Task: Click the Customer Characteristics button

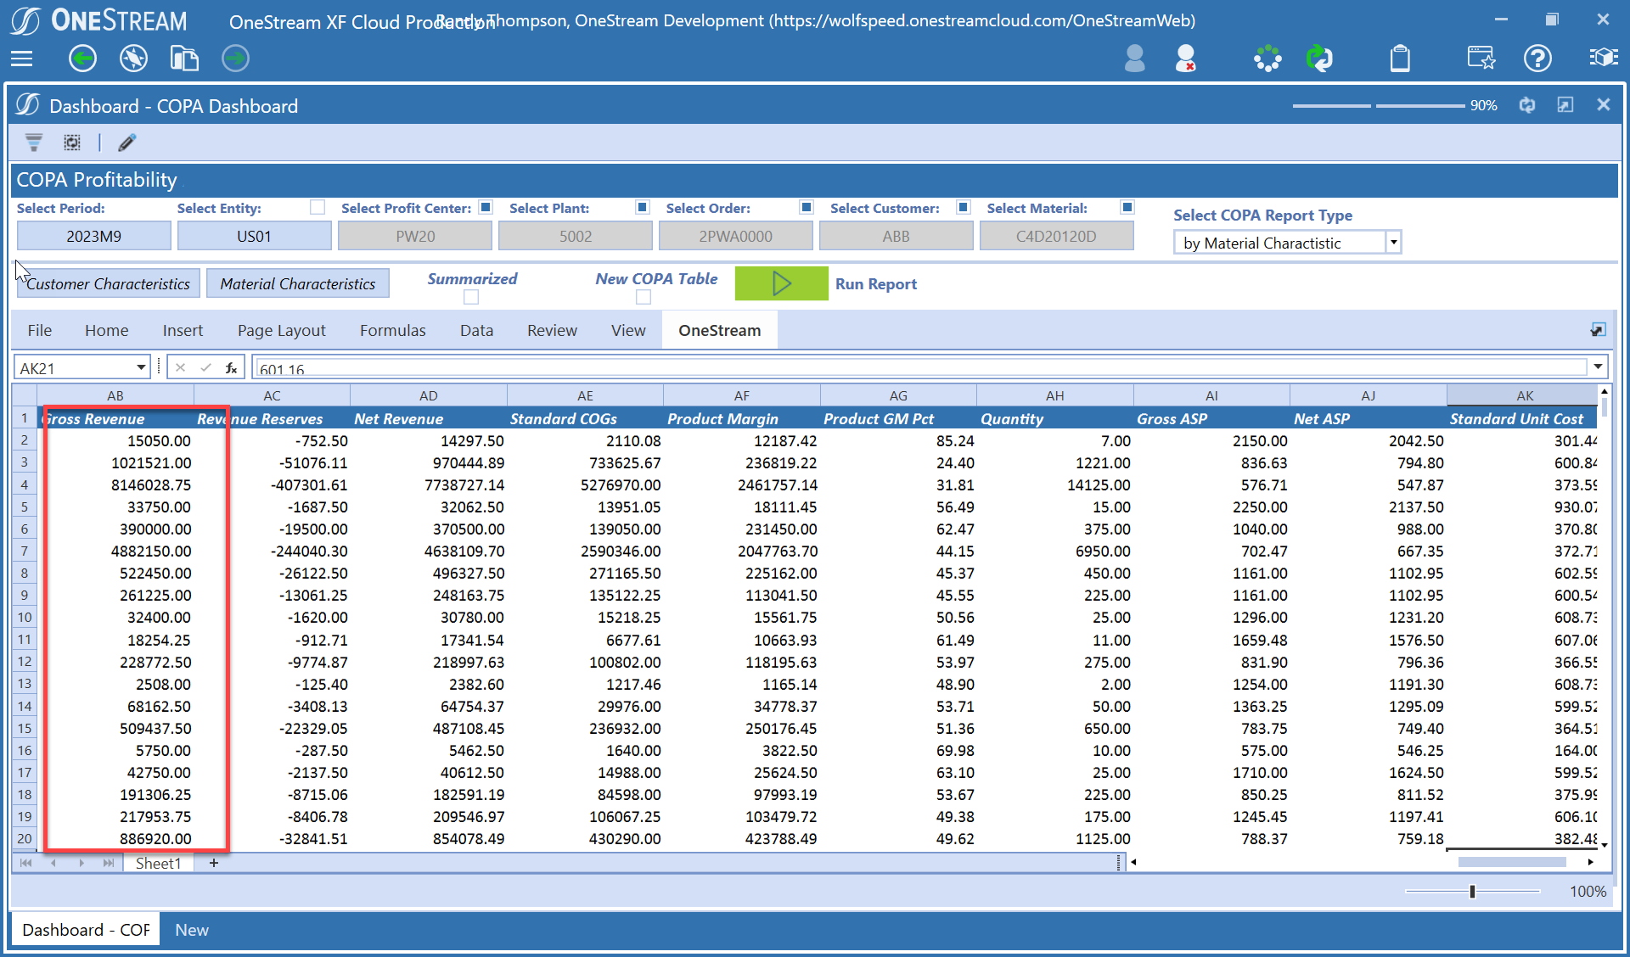Action: coord(108,283)
